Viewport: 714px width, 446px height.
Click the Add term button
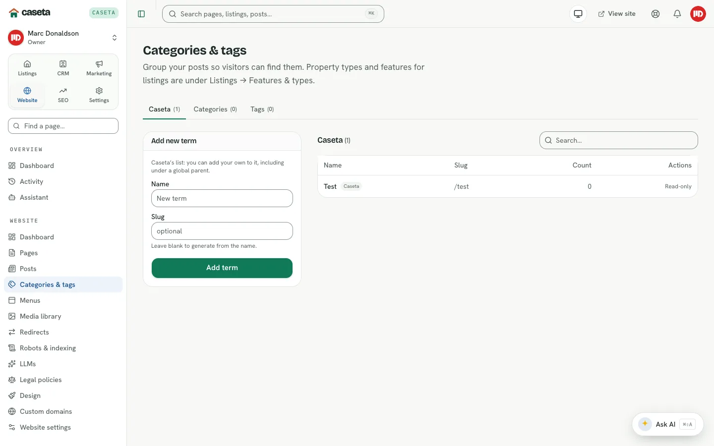[x=222, y=268]
